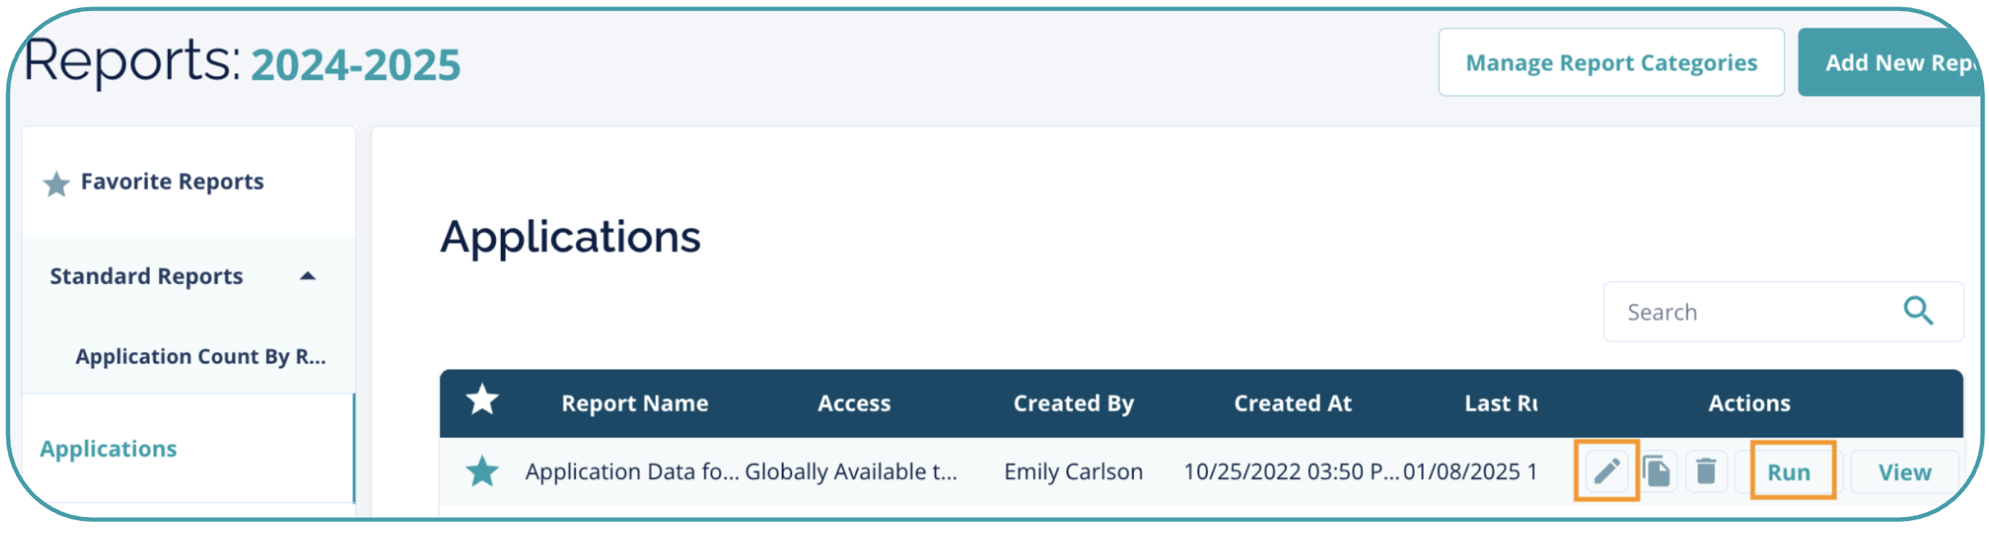Sort by Access column header
Screen dimensions: 1989x533
point(854,403)
